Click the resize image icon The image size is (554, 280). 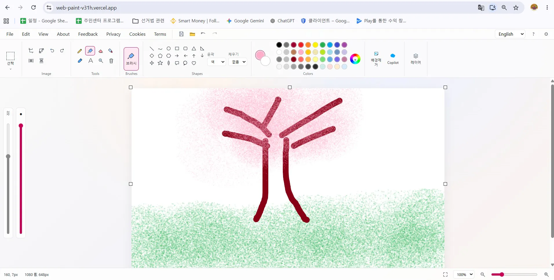(41, 50)
